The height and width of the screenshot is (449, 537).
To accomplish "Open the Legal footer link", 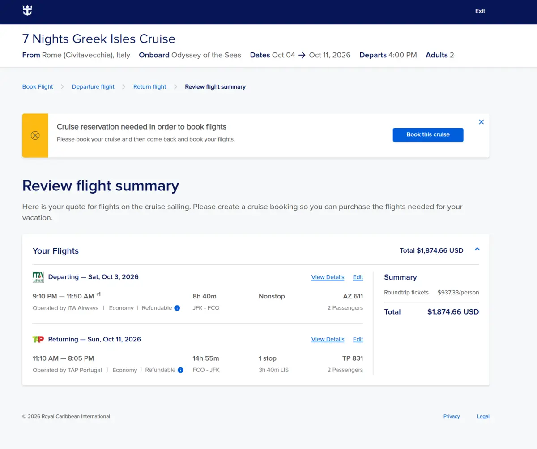I will click(483, 416).
